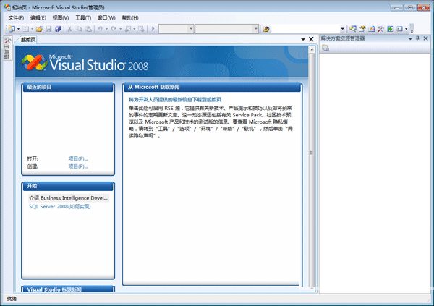
Task: Click the Cut scissors icon
Action: tap(69, 28)
